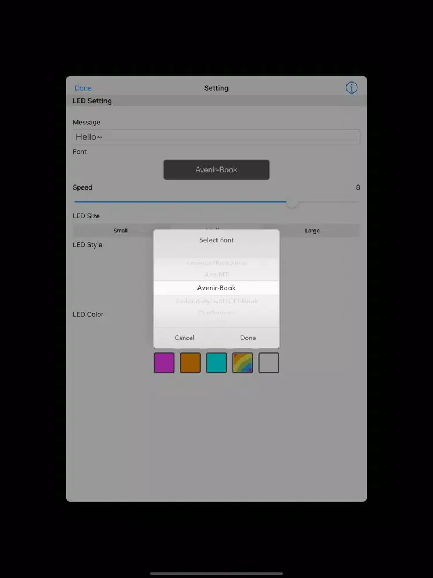Viewport: 433px width, 578px height.
Task: Choose the orange LED color swatch
Action: pyautogui.click(x=190, y=363)
